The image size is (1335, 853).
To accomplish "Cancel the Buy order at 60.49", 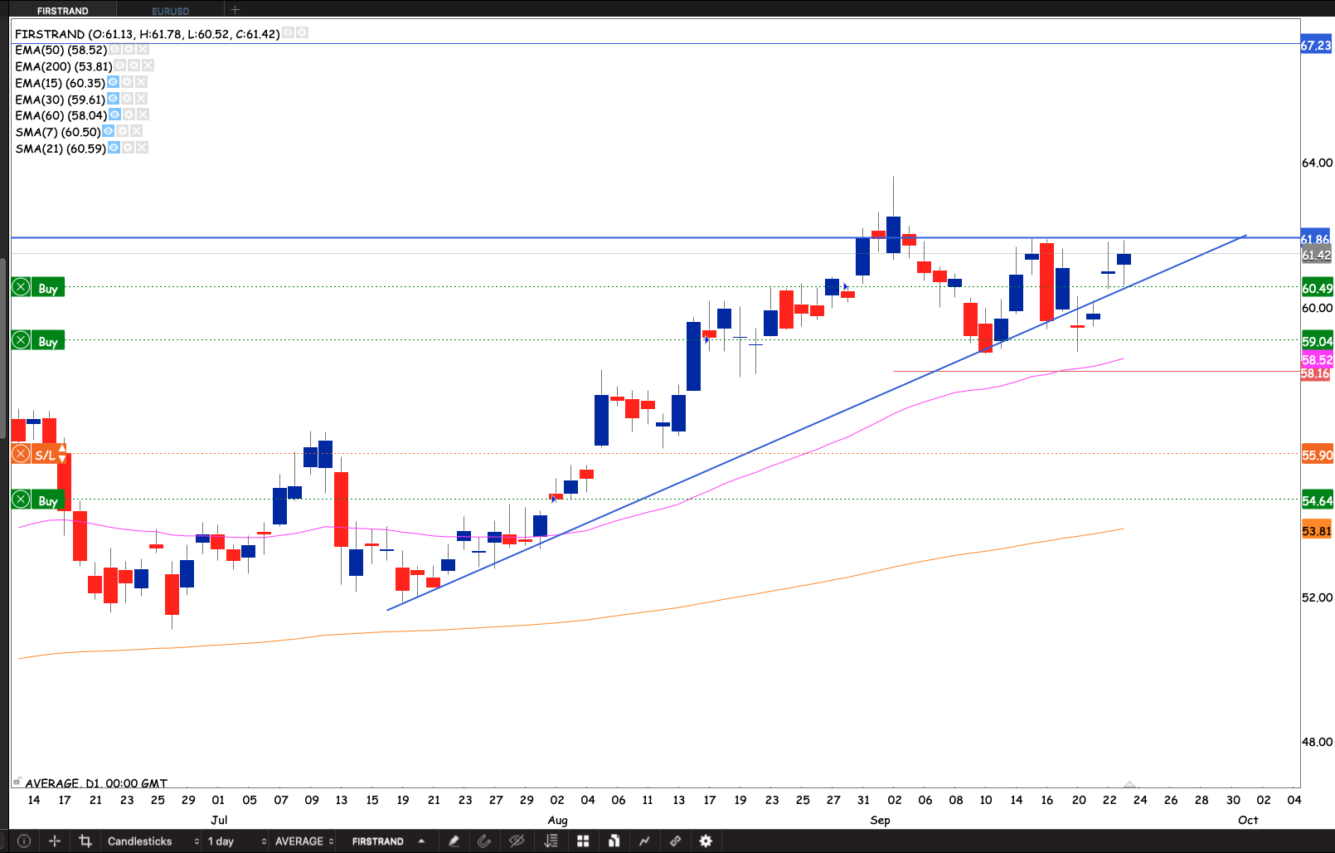I will click(22, 288).
